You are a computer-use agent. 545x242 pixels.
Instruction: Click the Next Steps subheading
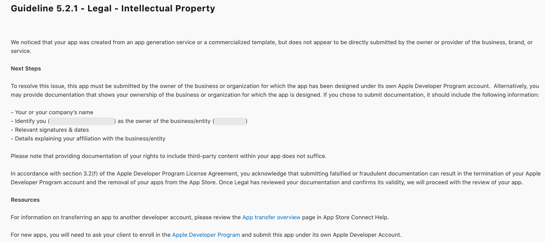tap(26, 68)
